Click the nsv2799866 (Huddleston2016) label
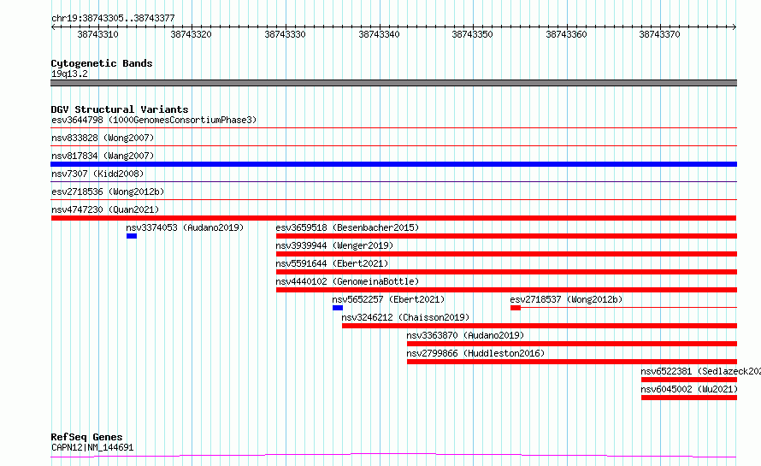This screenshot has width=761, height=466. click(475, 353)
